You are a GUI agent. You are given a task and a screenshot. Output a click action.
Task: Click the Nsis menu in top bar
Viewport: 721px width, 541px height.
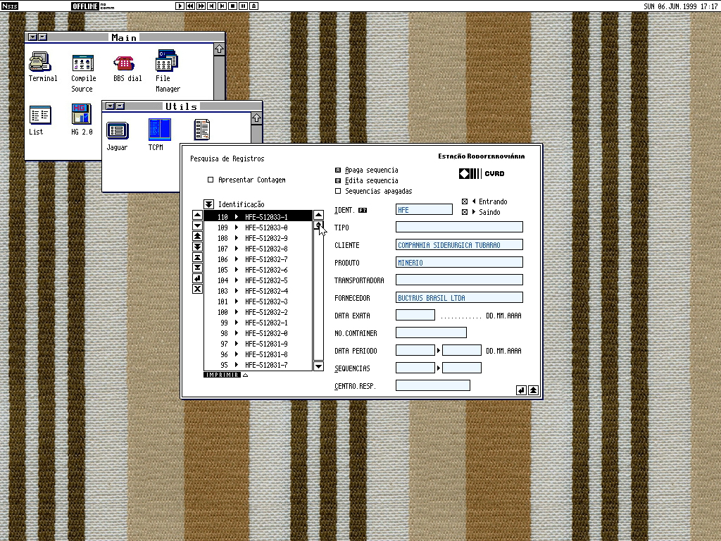[x=9, y=6]
